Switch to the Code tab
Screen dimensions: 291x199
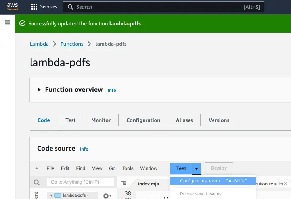44,120
